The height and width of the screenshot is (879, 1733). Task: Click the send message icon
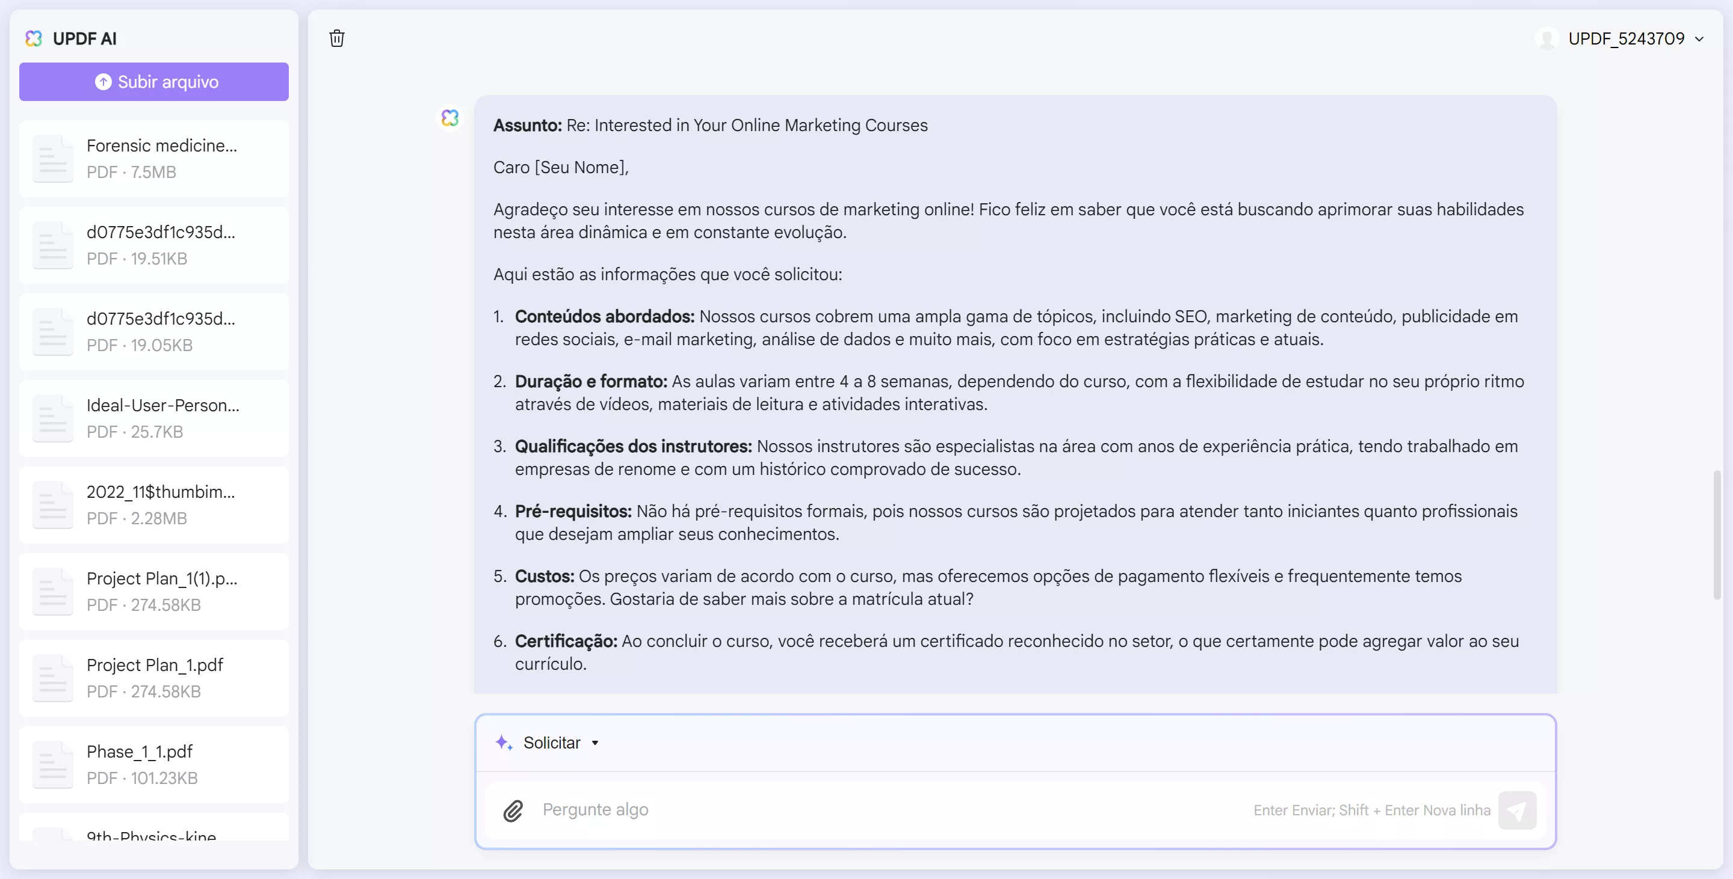(x=1518, y=810)
